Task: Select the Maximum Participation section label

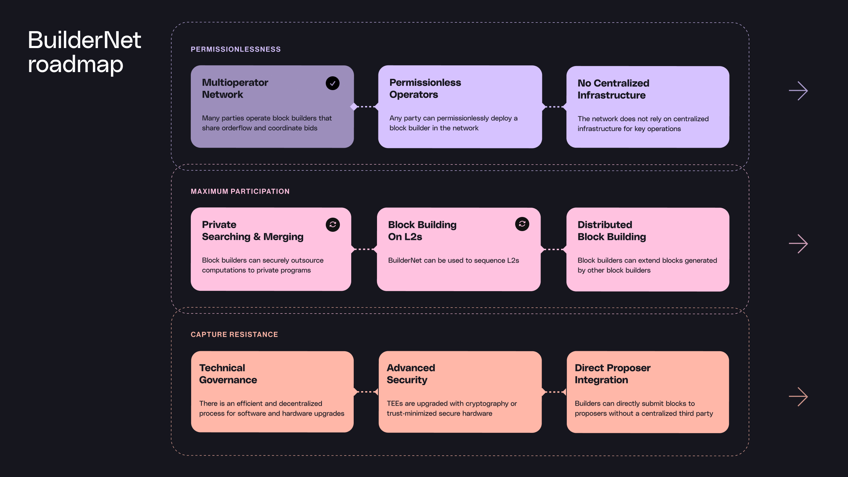Action: point(241,192)
